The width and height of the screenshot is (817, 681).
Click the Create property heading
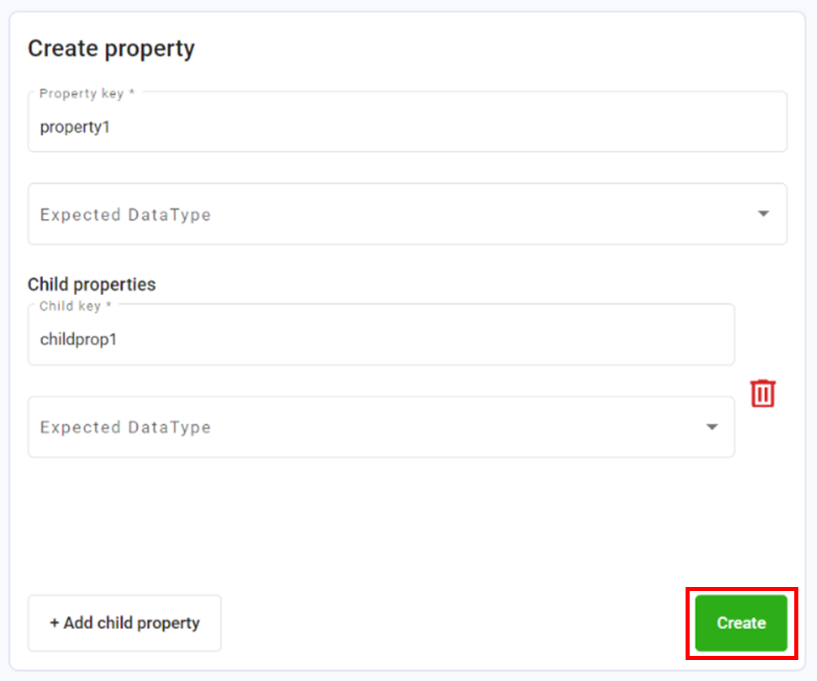pos(111,49)
